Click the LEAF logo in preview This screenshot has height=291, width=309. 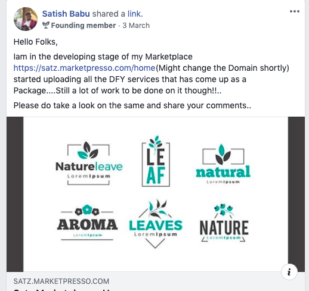tap(156, 161)
